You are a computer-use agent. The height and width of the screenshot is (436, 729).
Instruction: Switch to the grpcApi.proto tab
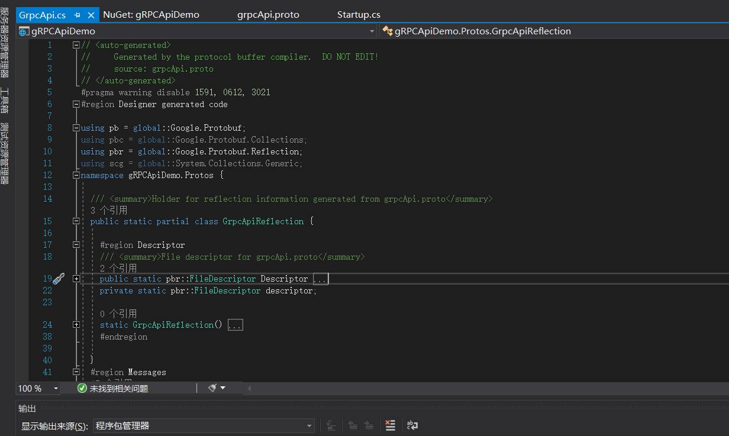coord(268,15)
